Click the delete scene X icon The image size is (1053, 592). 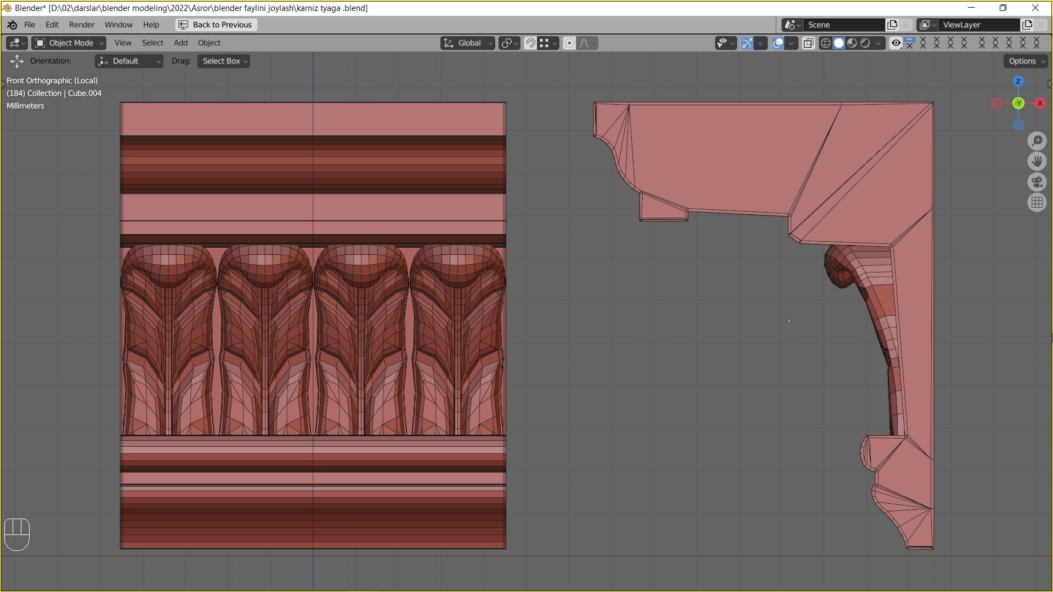(x=906, y=25)
